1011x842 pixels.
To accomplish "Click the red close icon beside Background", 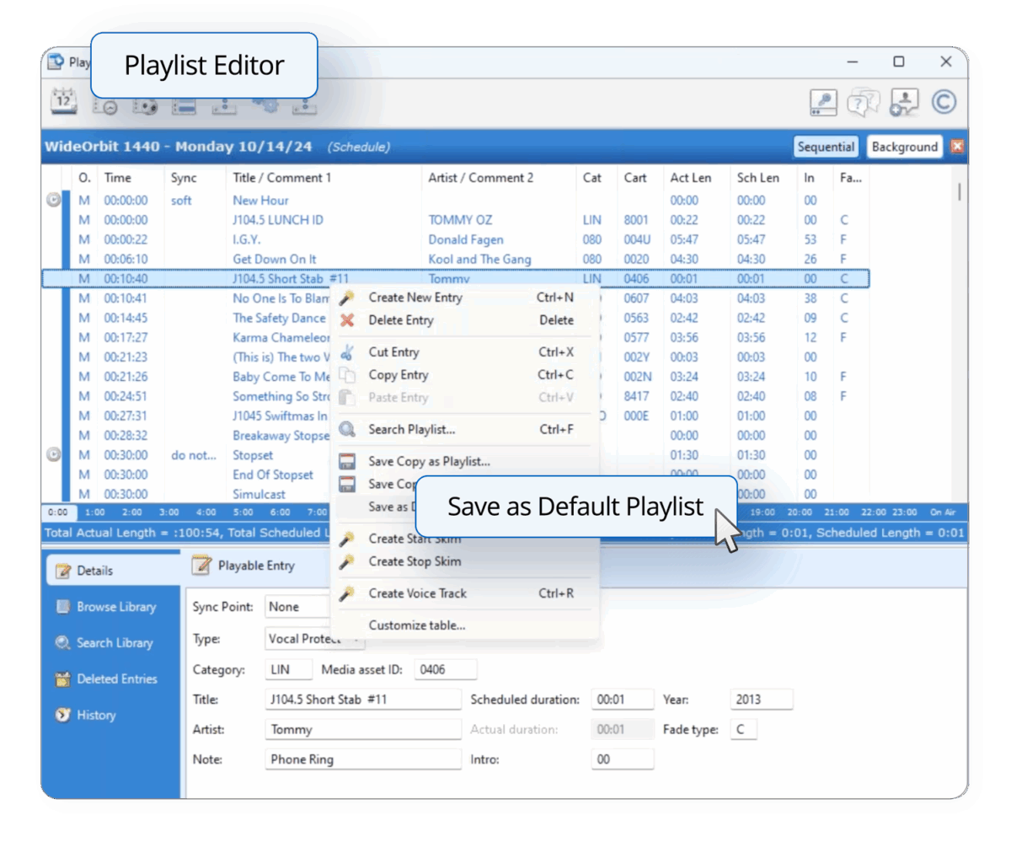I will [957, 147].
